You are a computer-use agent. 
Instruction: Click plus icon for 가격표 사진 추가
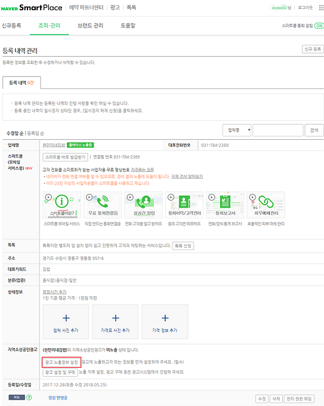point(115,318)
